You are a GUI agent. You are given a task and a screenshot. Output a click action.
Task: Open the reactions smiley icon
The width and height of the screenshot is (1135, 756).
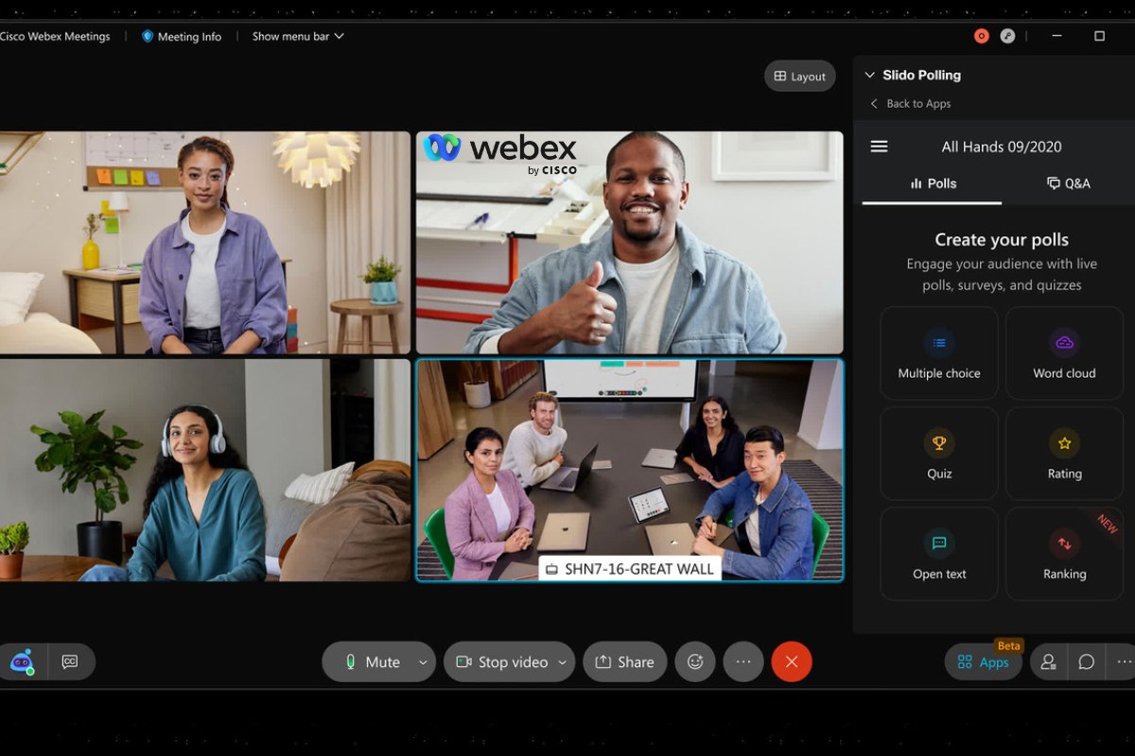pyautogui.click(x=695, y=662)
